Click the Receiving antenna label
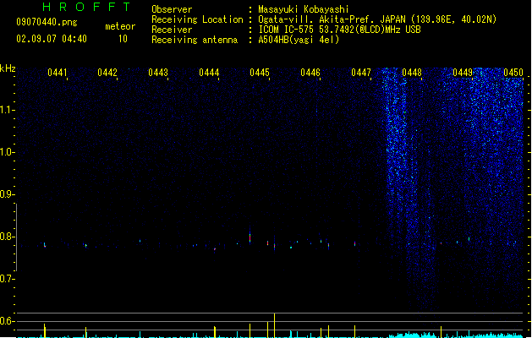 (195, 40)
